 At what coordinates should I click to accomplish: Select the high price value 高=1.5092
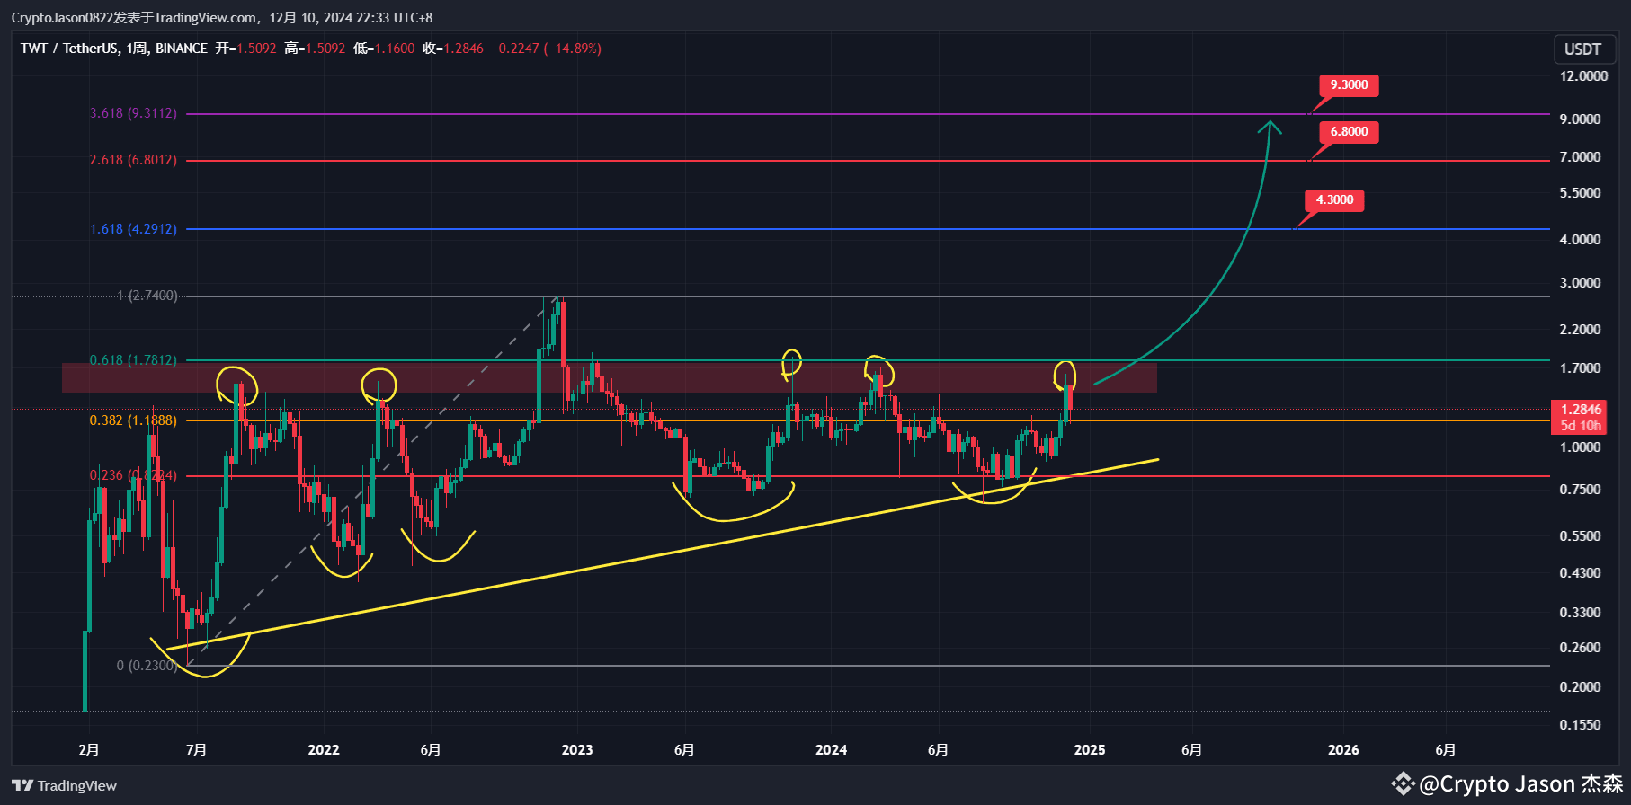[x=315, y=49]
